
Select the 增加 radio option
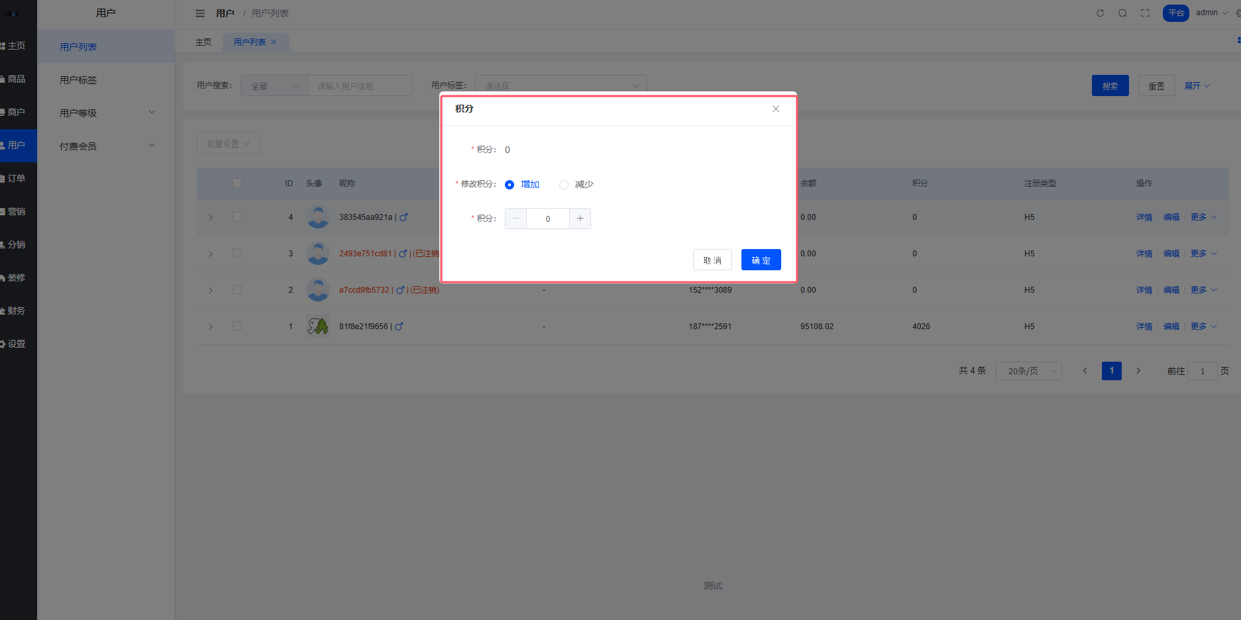pos(510,185)
